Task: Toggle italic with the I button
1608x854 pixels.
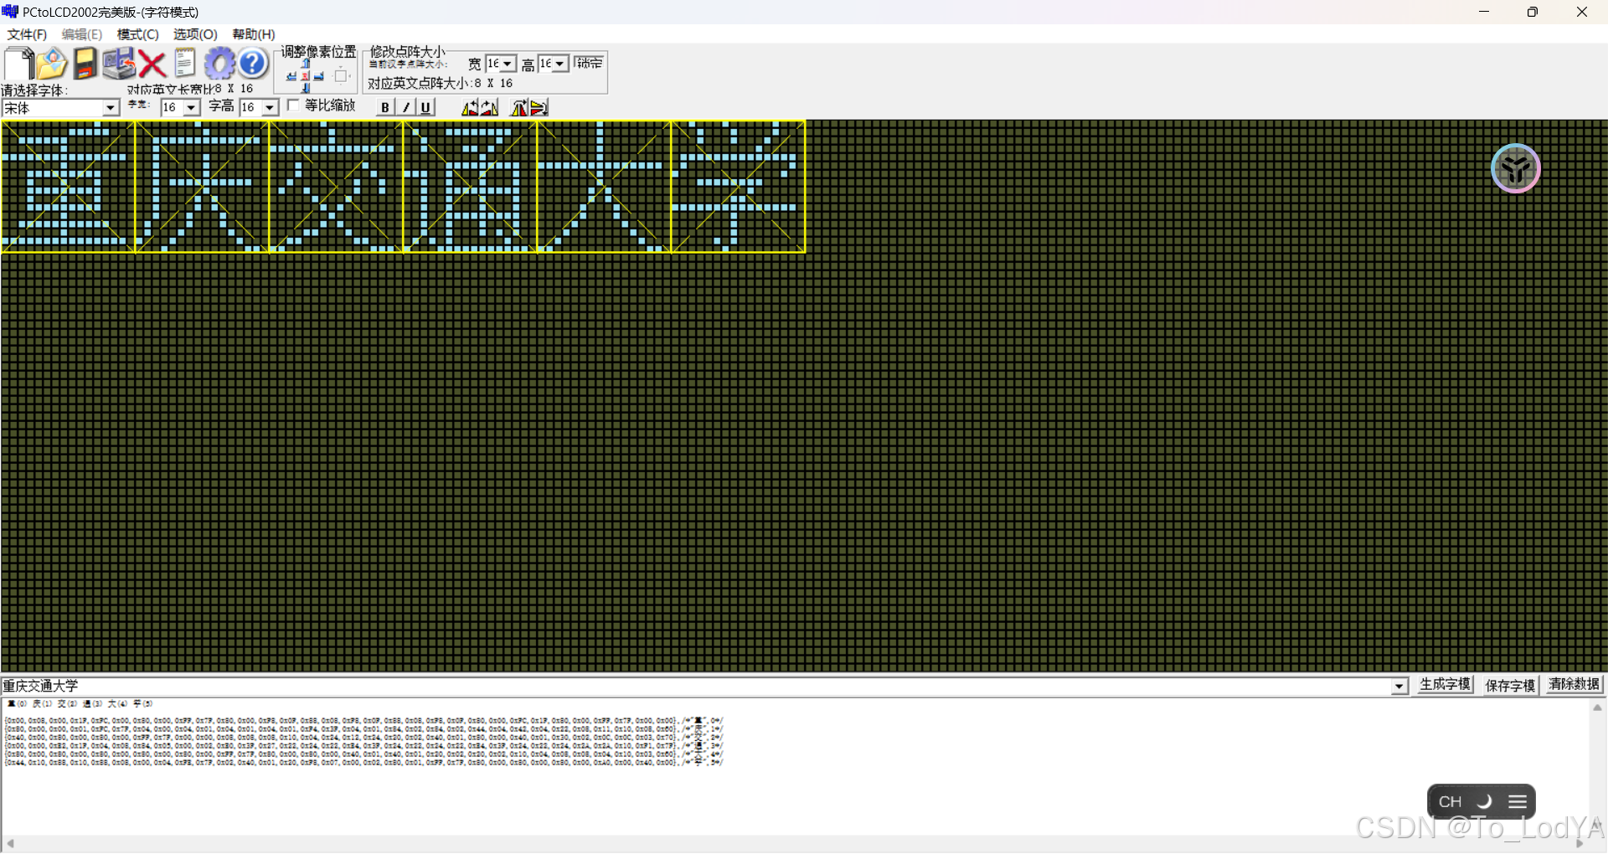Action: pyautogui.click(x=405, y=107)
